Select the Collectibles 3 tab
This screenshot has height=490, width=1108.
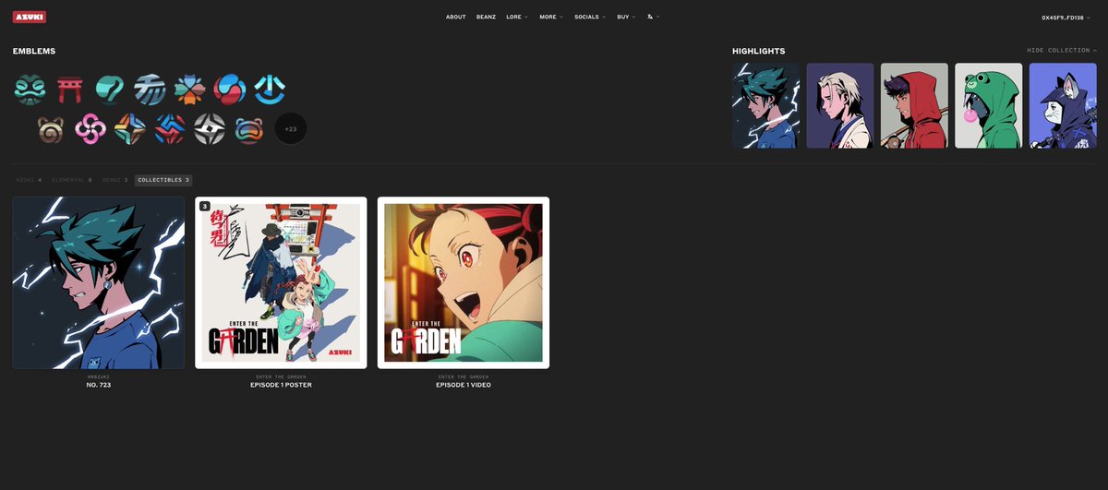[163, 180]
